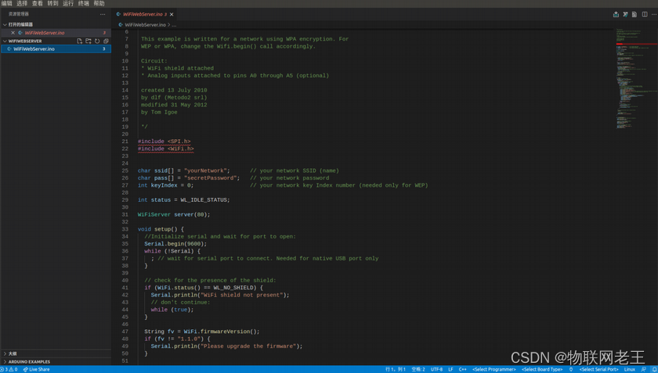Open go-to-line via 行 1, 列 1
The image size is (658, 373).
[396, 369]
